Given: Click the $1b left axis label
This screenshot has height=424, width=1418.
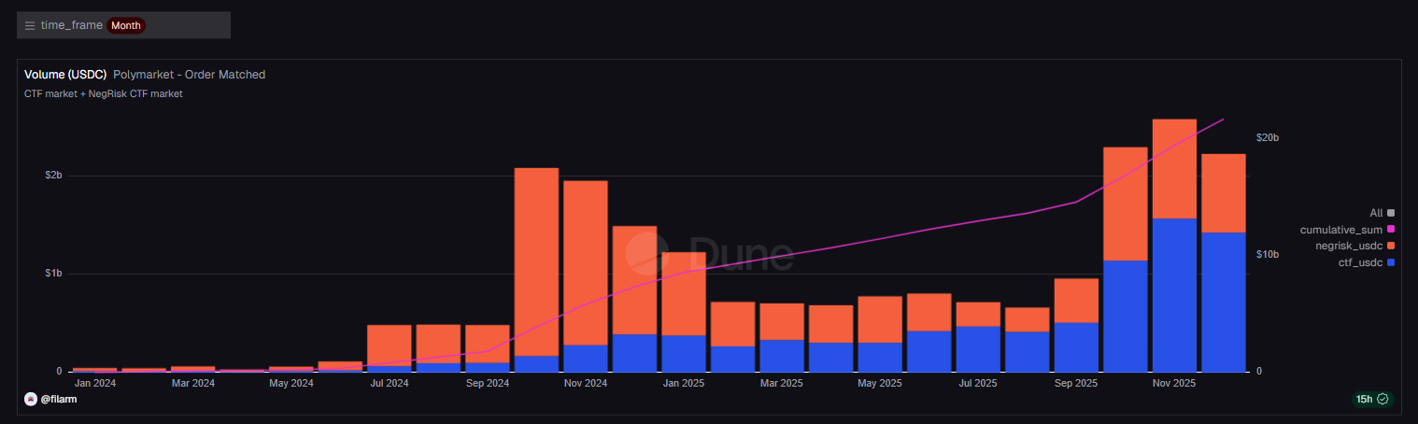Looking at the screenshot, I should click(x=55, y=274).
